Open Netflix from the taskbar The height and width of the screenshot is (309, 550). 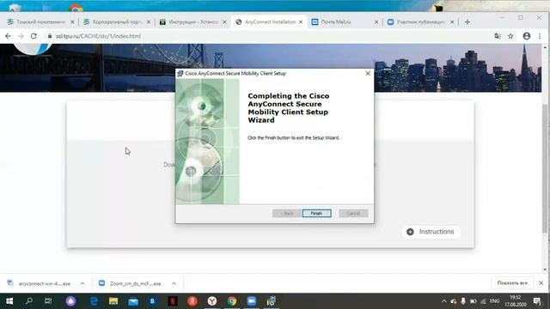click(x=172, y=301)
